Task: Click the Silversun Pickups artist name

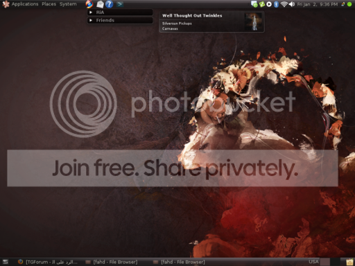Action: pyautogui.click(x=177, y=24)
